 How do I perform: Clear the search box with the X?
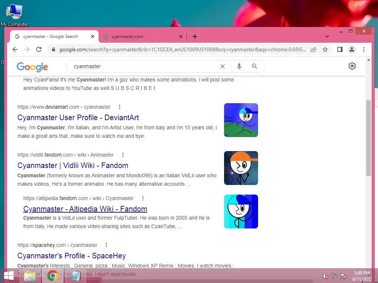pos(223,66)
